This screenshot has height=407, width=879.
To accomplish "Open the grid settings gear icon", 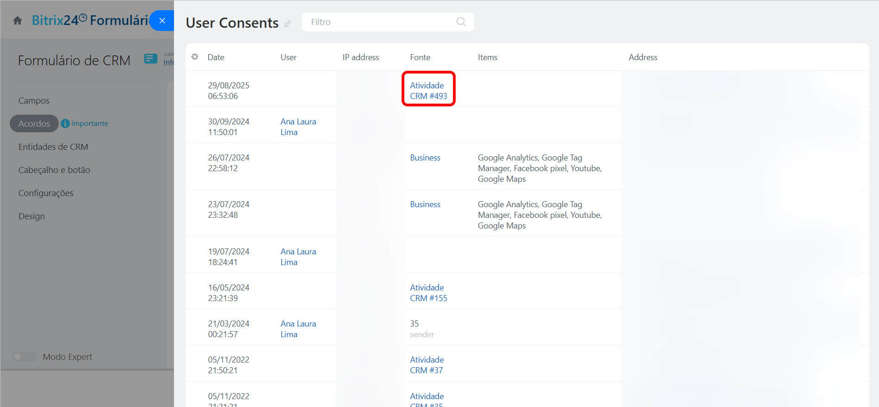I will (x=195, y=57).
